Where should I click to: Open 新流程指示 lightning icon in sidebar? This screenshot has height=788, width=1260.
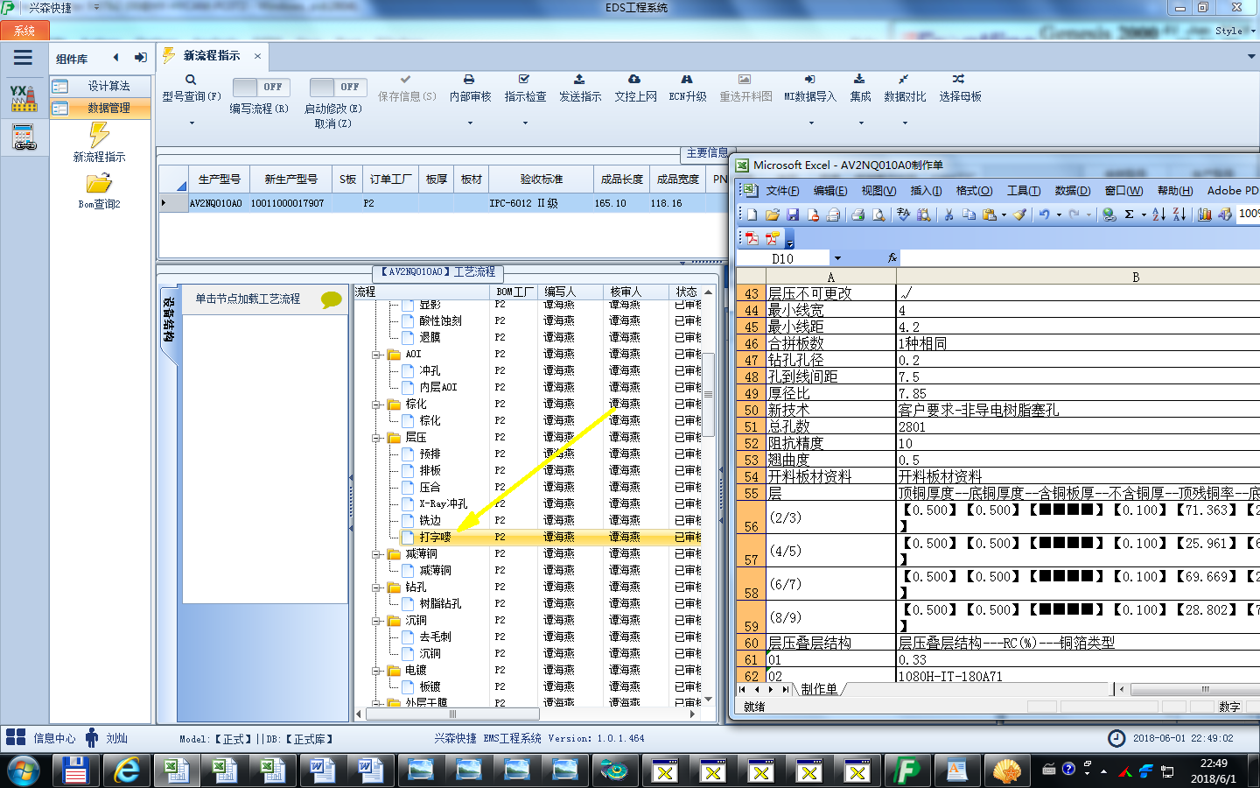pyautogui.click(x=99, y=134)
